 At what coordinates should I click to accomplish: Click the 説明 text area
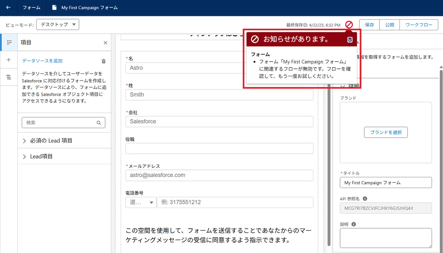tap(386, 238)
